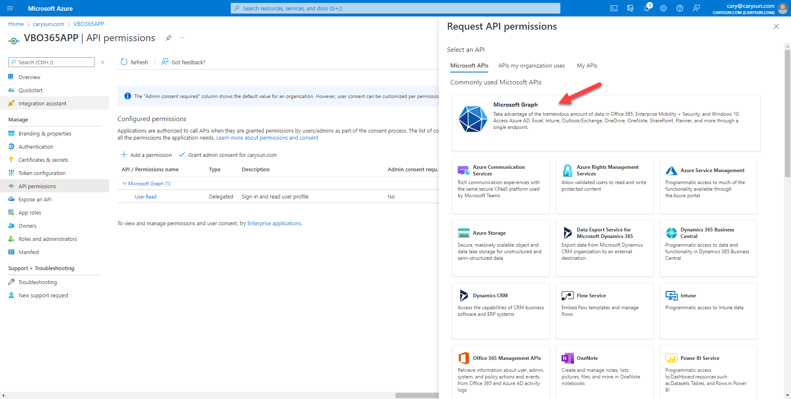Click the Refresh icon in the toolbar
The height and width of the screenshot is (399, 791).
(124, 62)
